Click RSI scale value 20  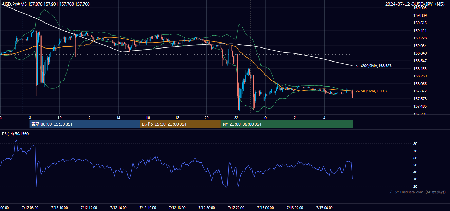click(x=415, y=186)
